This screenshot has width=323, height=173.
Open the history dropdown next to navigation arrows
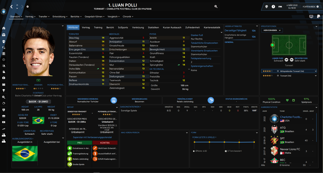(28, 7)
